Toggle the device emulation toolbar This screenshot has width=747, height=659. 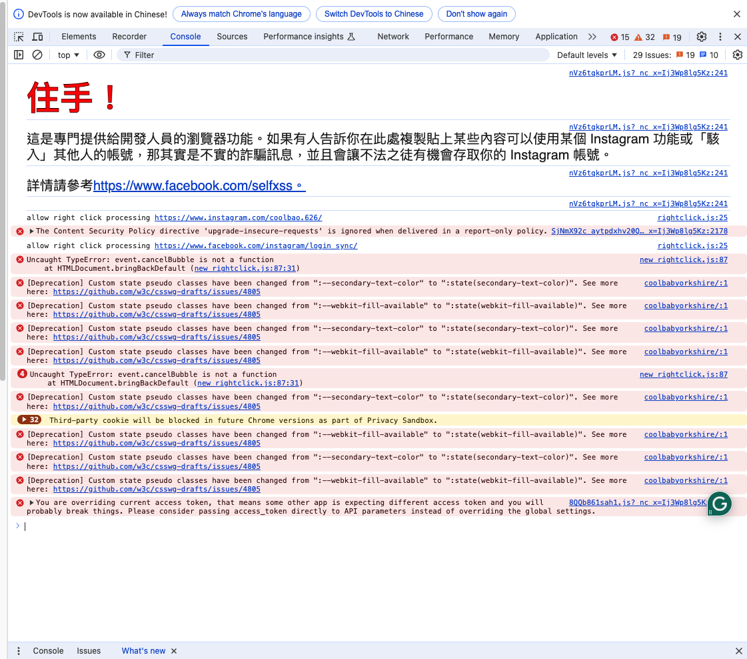[x=38, y=37]
